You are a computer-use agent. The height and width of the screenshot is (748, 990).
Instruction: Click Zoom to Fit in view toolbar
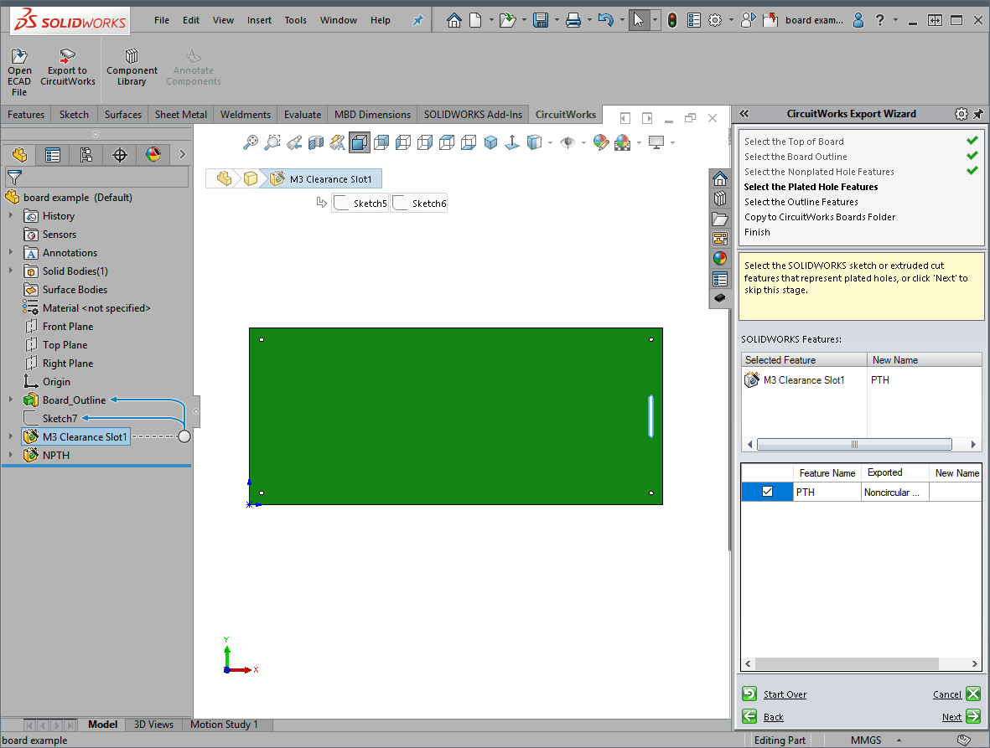pyautogui.click(x=251, y=142)
